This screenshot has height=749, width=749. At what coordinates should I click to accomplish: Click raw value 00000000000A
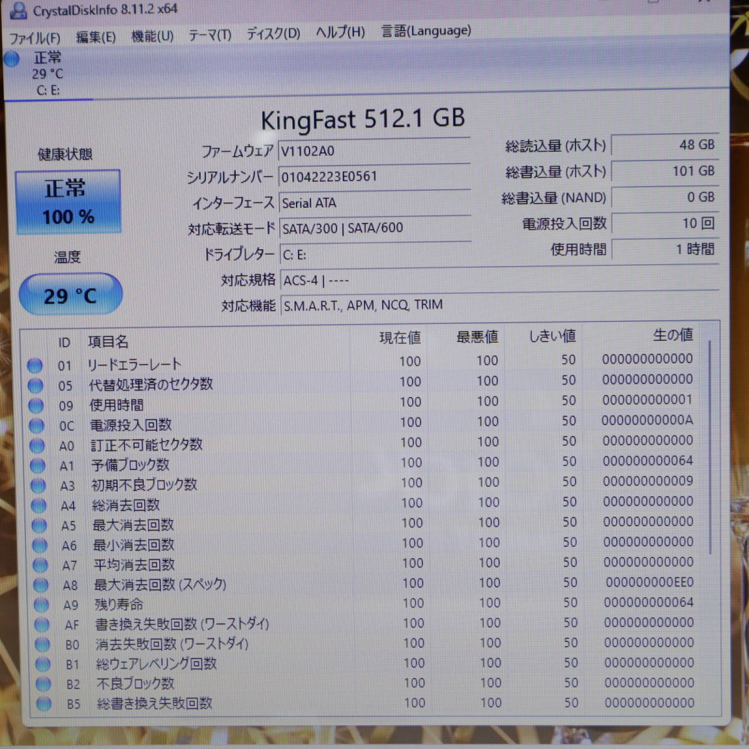647,420
